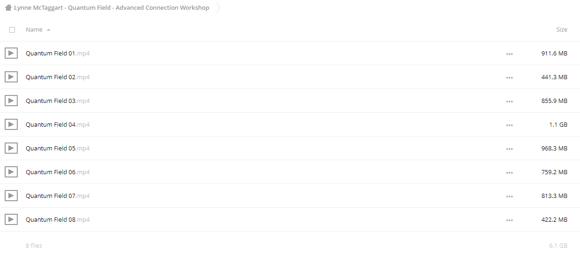Open Quantum Field 04.mp4 file
580x265 pixels.
pyautogui.click(x=57, y=124)
